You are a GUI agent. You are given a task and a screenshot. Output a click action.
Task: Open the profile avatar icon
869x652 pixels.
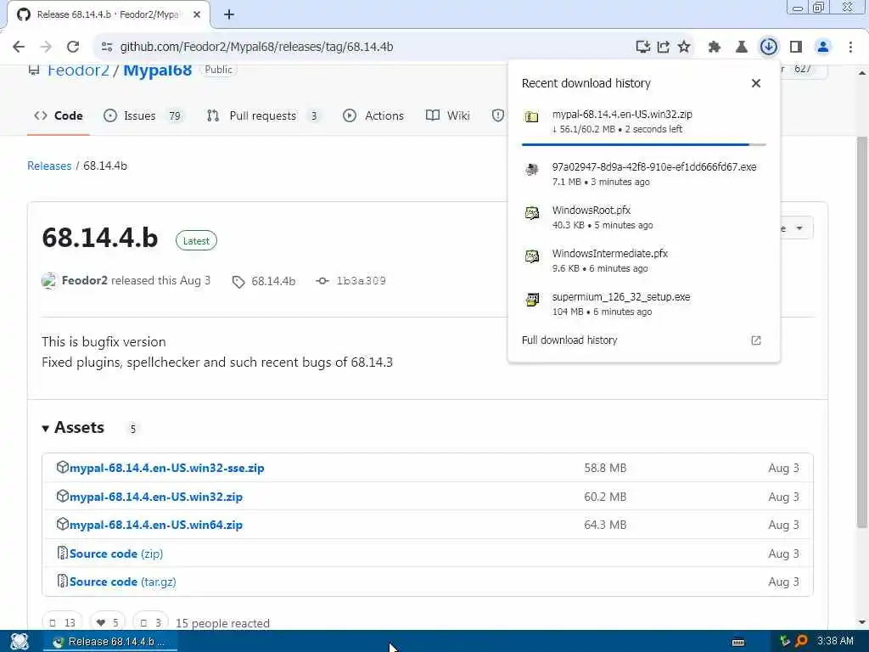(823, 47)
